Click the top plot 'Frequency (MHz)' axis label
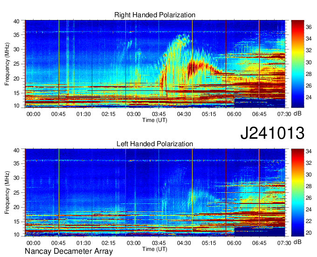317x257 pixels. pos(7,64)
